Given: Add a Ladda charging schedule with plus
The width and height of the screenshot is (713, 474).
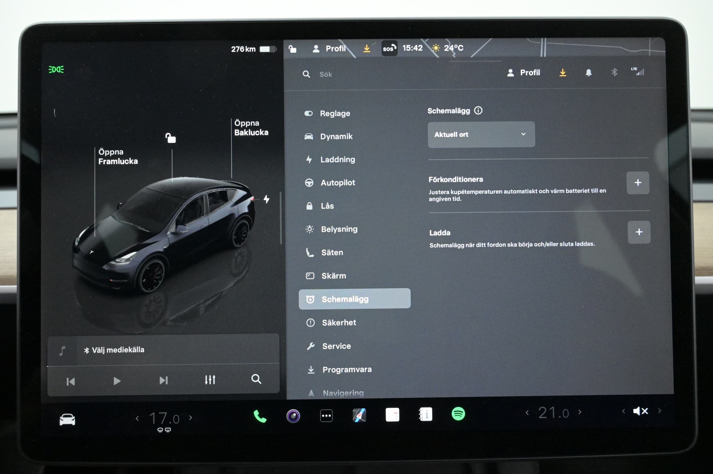Looking at the screenshot, I should click(639, 232).
